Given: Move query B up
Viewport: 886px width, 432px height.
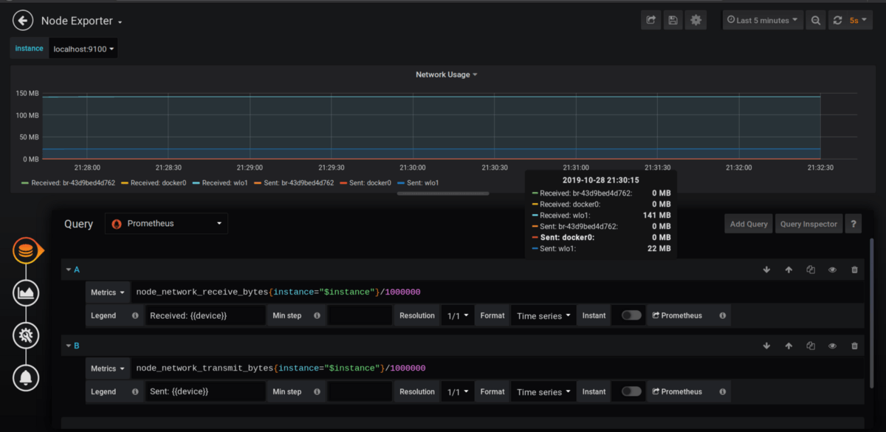Looking at the screenshot, I should coord(789,346).
